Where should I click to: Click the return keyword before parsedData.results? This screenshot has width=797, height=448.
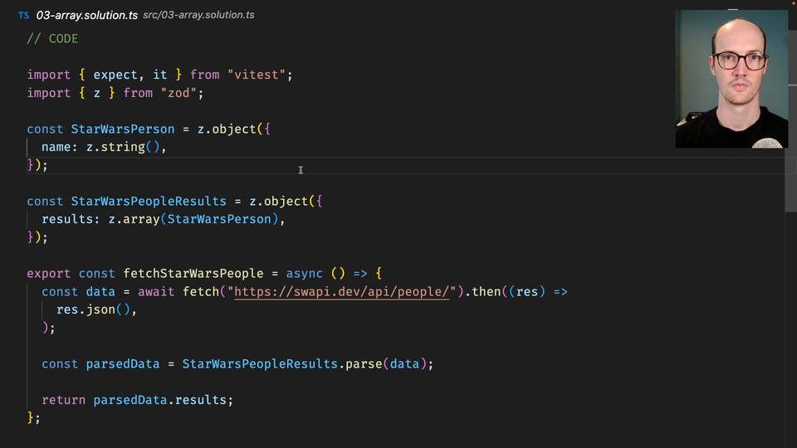click(x=63, y=400)
